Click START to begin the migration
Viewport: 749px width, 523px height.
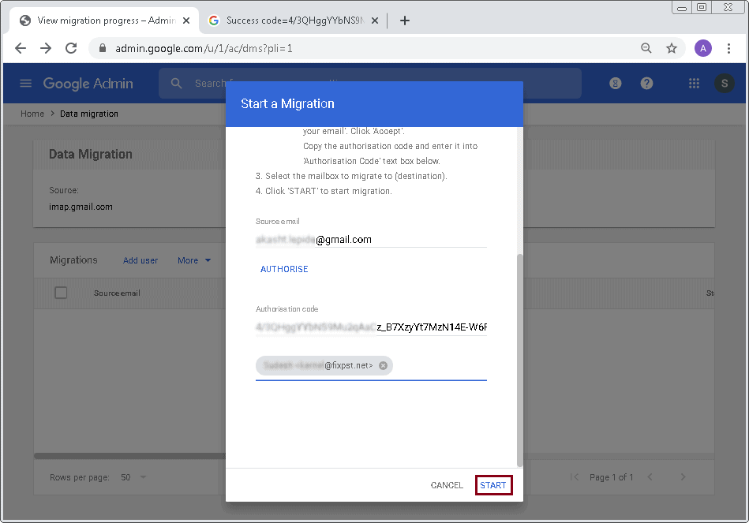493,485
